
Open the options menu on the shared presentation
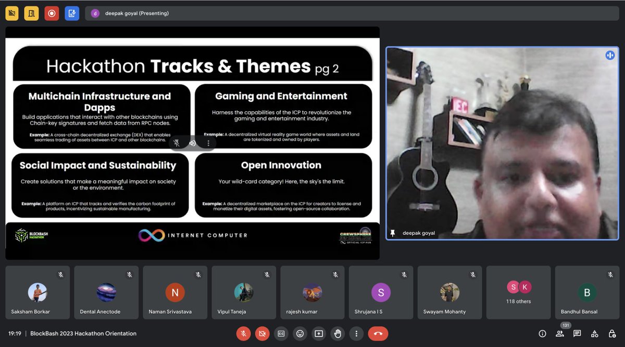coord(208,143)
